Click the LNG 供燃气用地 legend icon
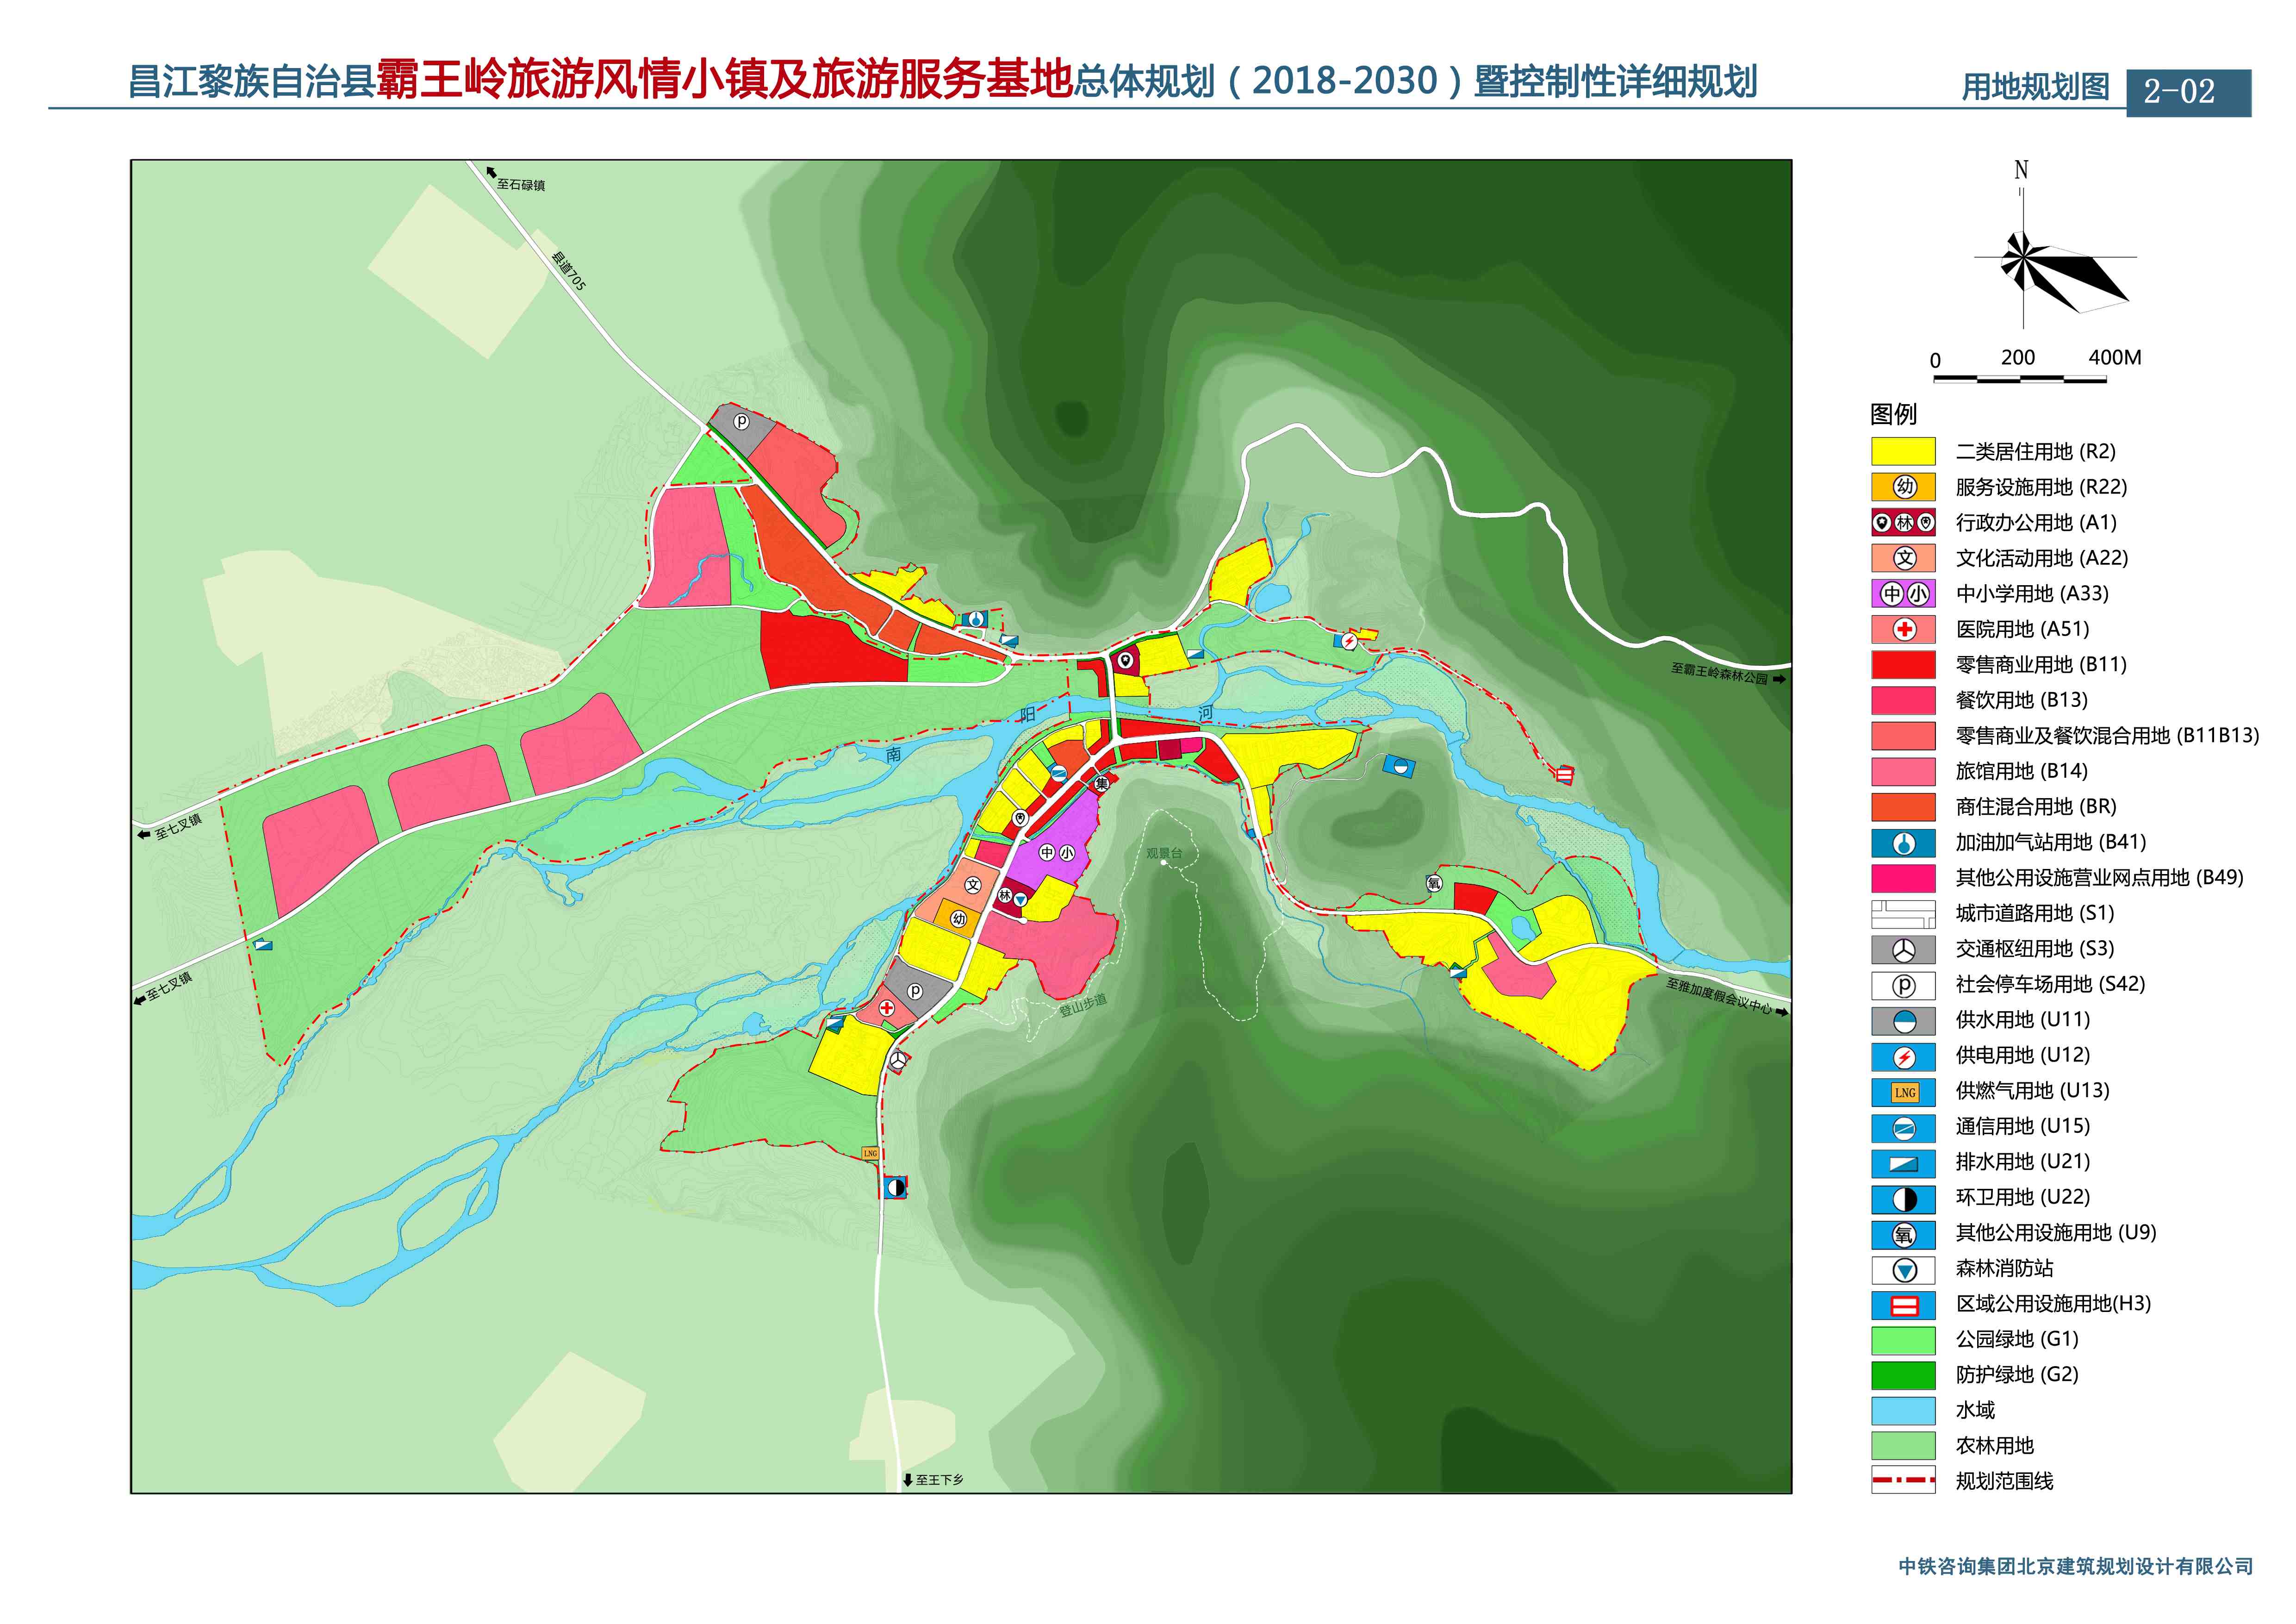 (1904, 1091)
